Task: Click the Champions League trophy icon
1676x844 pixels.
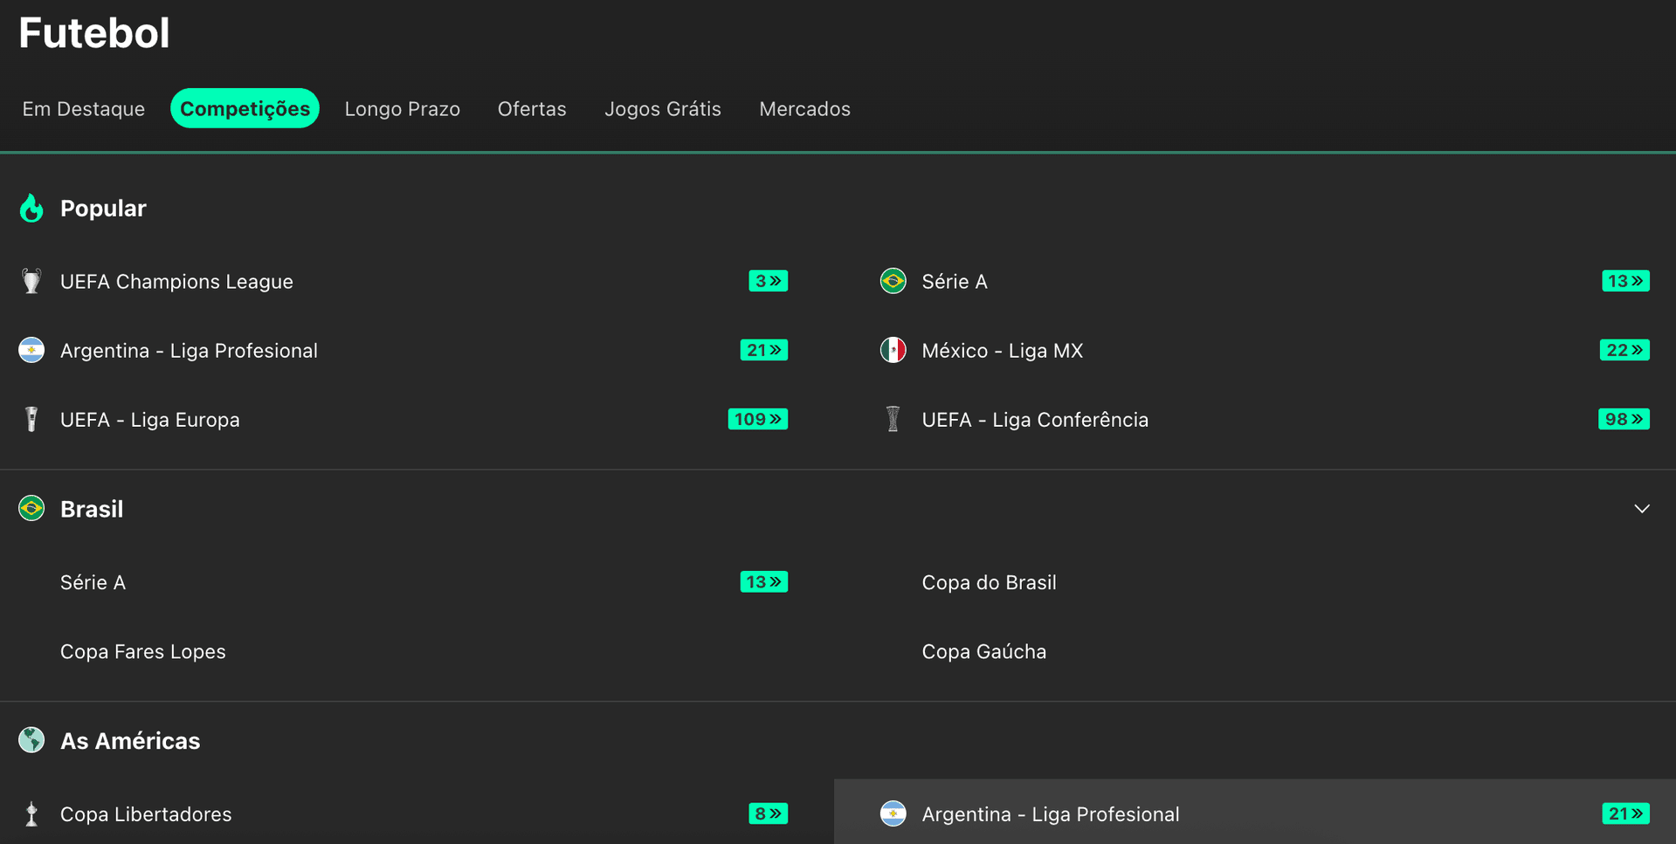Action: click(31, 281)
